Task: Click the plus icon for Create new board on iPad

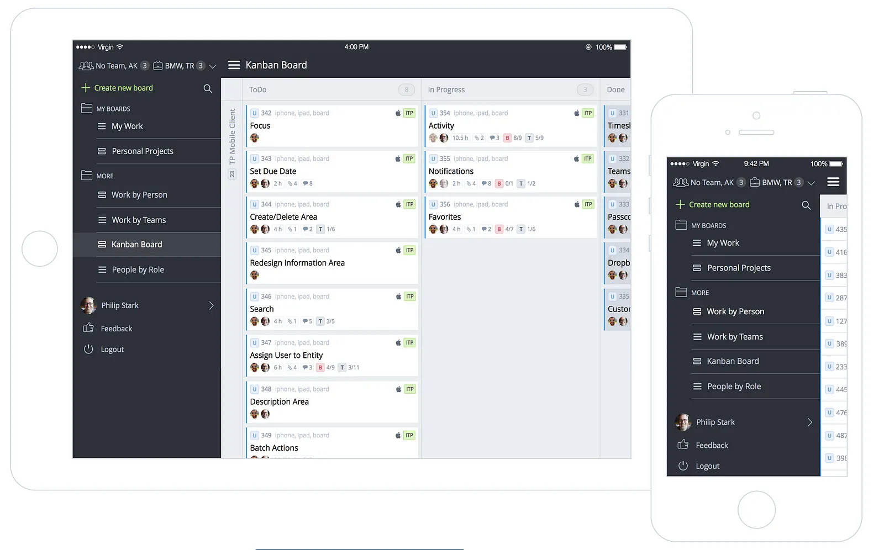Action: pos(86,88)
